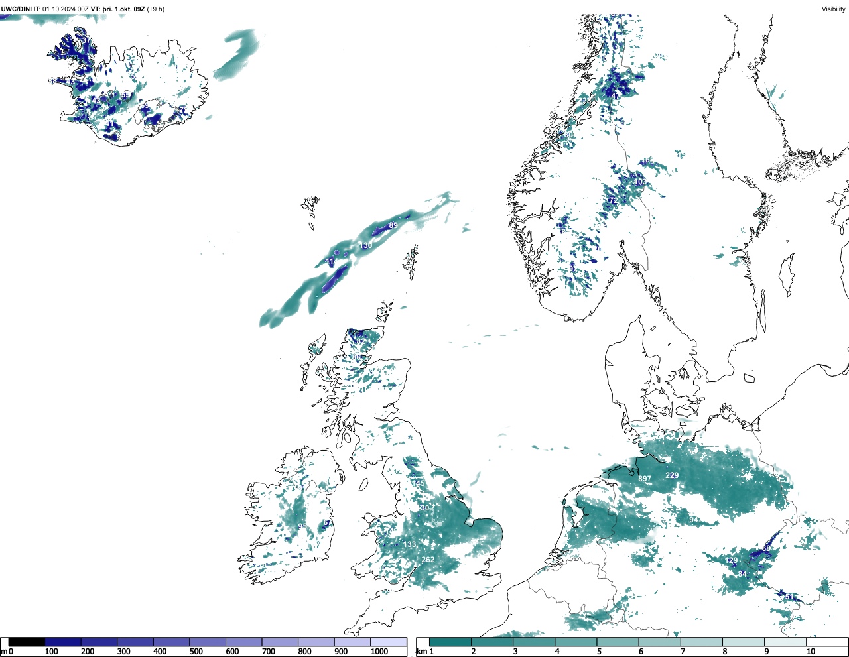Click the 'Visibility' title label

click(834, 9)
